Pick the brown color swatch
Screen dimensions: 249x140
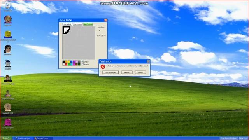tap(77, 64)
